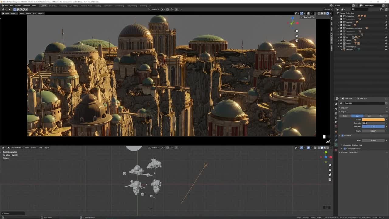Screen dimensions: 389x219
Task: Click the add workspace plus icon
Action: (x=150, y=5)
